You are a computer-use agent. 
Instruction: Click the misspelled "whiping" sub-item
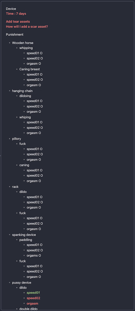point(25,117)
